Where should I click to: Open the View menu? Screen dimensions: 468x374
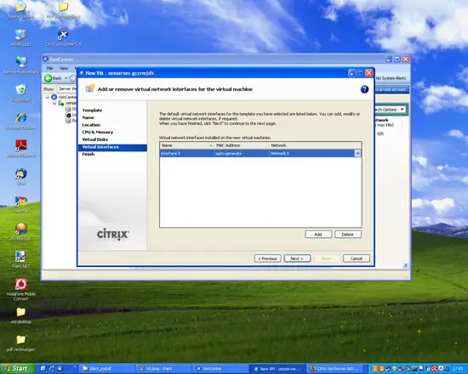(64, 68)
